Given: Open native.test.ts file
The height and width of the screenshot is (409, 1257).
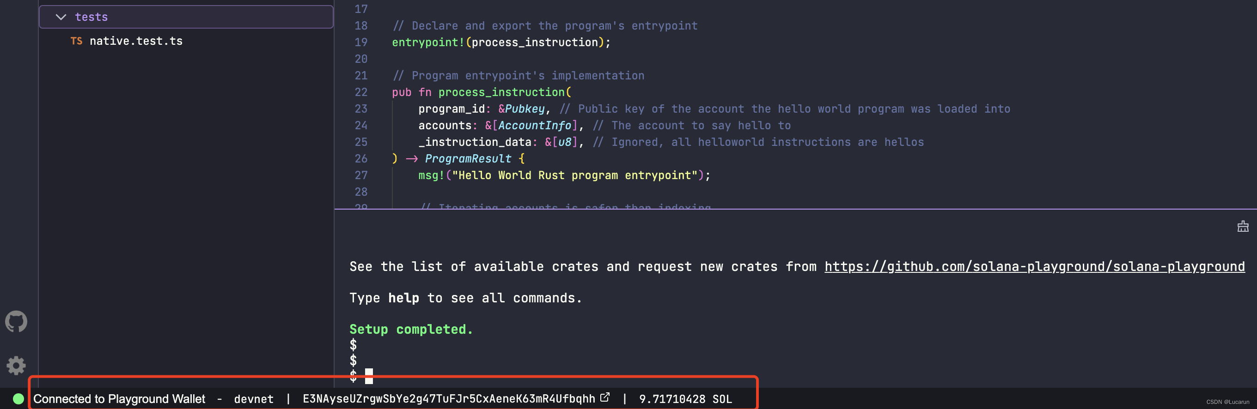Looking at the screenshot, I should click(x=136, y=41).
